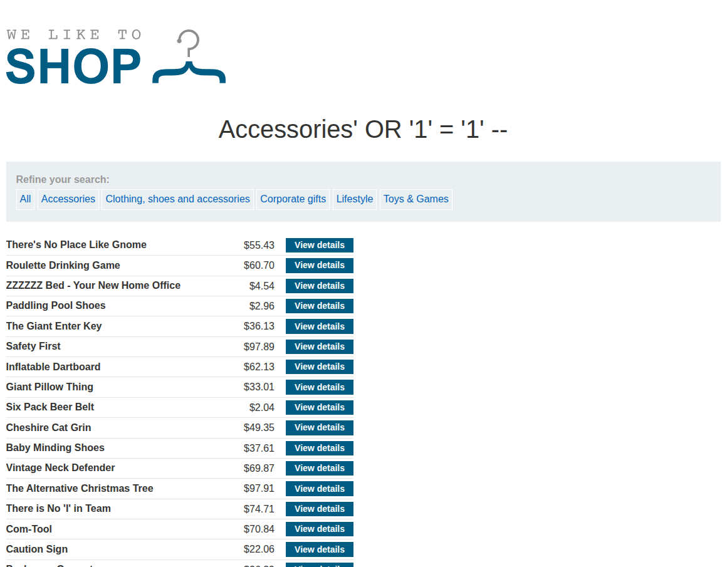Open Six Pack Beer Belt details
The height and width of the screenshot is (567, 727).
coord(320,407)
